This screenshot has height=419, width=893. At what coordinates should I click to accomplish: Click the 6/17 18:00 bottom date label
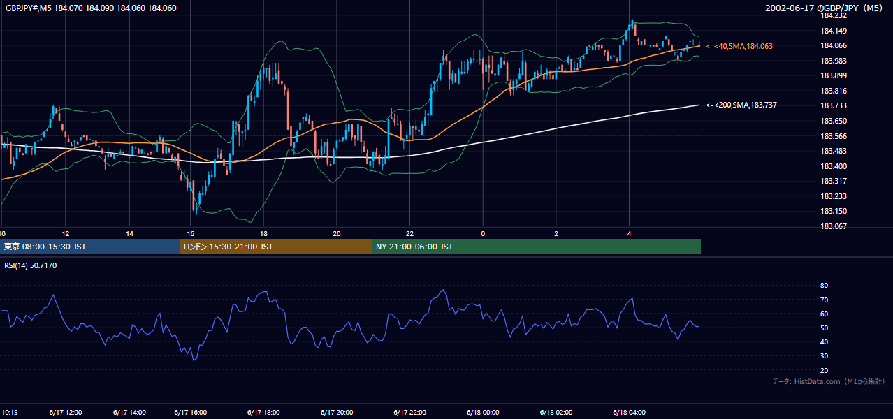coord(263,412)
